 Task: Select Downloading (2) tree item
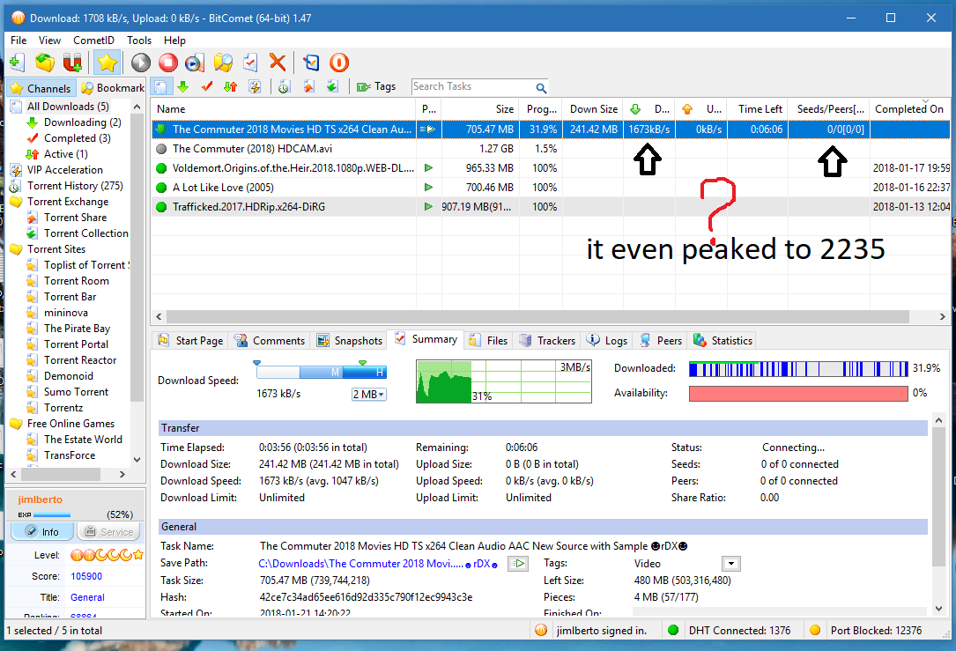[x=82, y=122]
